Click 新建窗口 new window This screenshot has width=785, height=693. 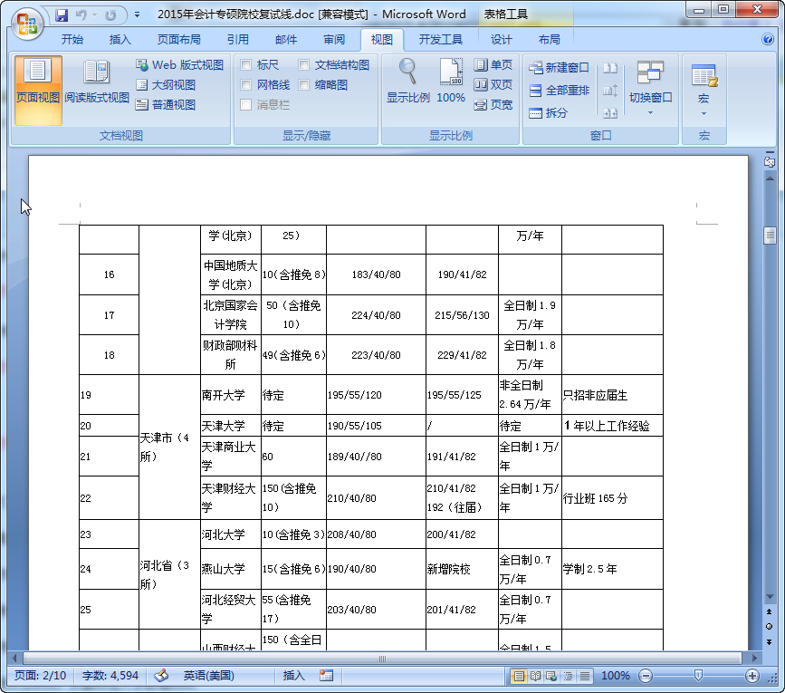tap(560, 68)
